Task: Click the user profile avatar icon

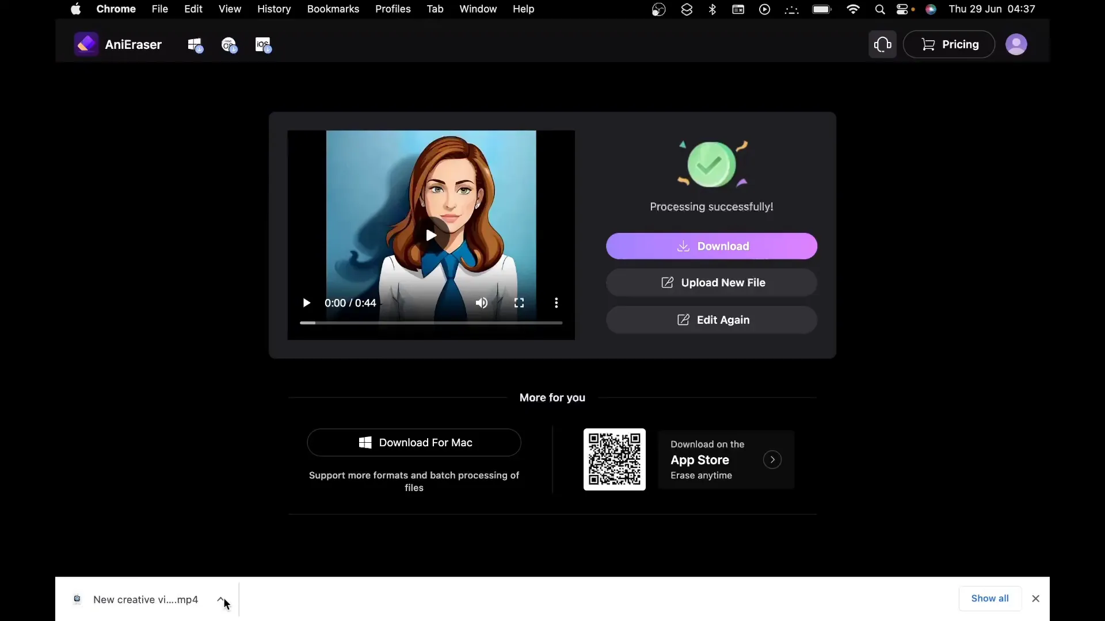Action: coord(1015,44)
